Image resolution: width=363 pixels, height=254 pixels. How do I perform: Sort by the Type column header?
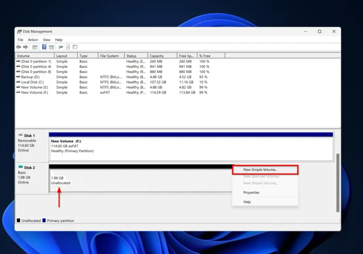pos(88,56)
